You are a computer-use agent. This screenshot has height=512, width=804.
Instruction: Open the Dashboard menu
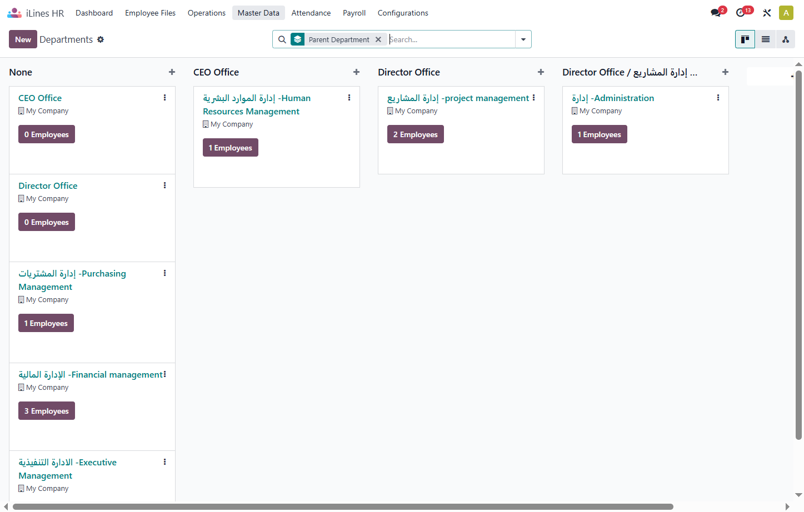tap(94, 13)
